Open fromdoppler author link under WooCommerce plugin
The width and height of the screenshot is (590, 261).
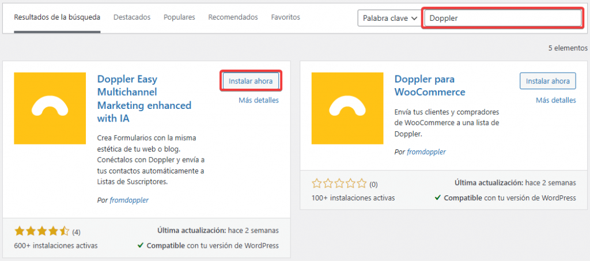click(x=426, y=152)
